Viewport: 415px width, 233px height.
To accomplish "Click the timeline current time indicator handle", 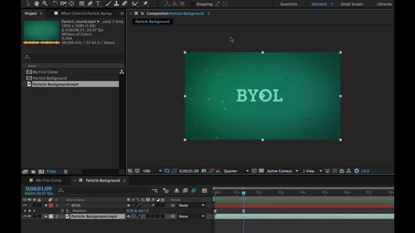I will 243,193.
